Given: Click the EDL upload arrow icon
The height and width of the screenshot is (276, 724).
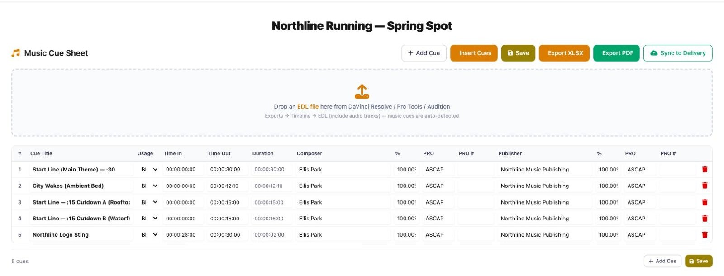Looking at the screenshot, I should pos(362,91).
